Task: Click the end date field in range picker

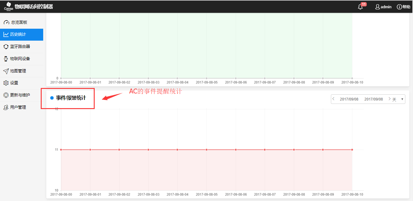Action: [x=373, y=99]
